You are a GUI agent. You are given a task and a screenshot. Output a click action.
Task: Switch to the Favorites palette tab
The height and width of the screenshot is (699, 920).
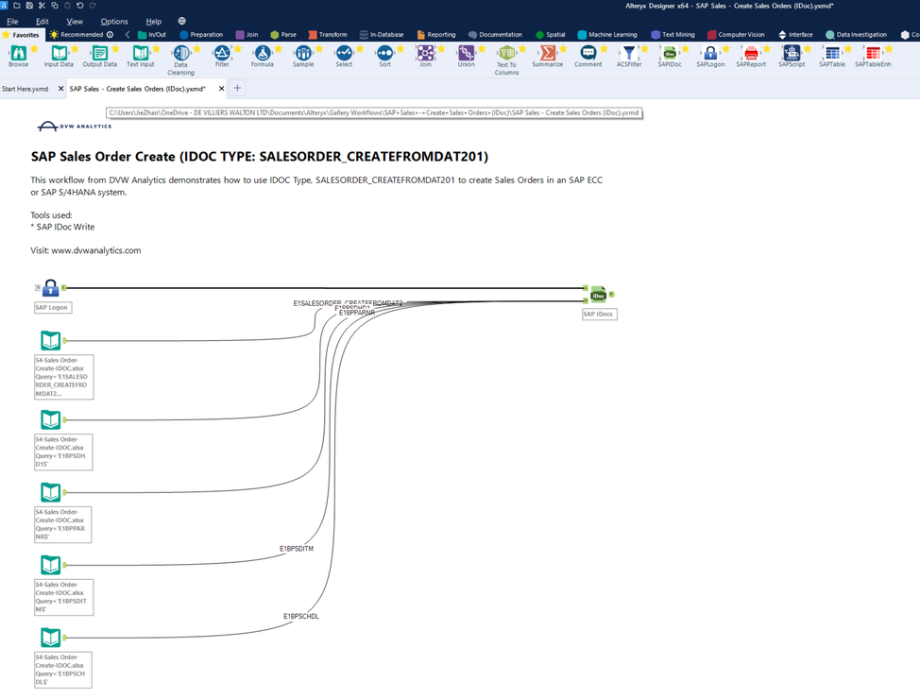[x=21, y=35]
